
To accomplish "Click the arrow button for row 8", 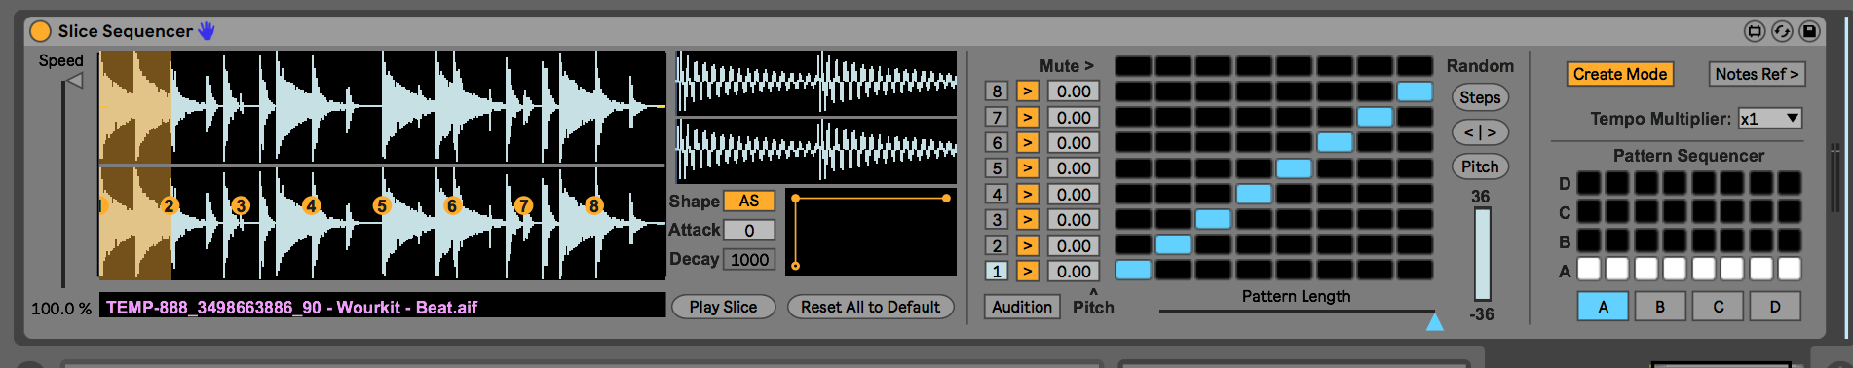I will point(1027,92).
